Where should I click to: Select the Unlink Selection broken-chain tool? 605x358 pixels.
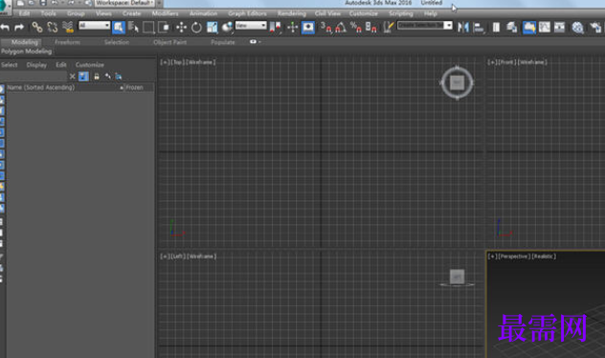point(53,27)
